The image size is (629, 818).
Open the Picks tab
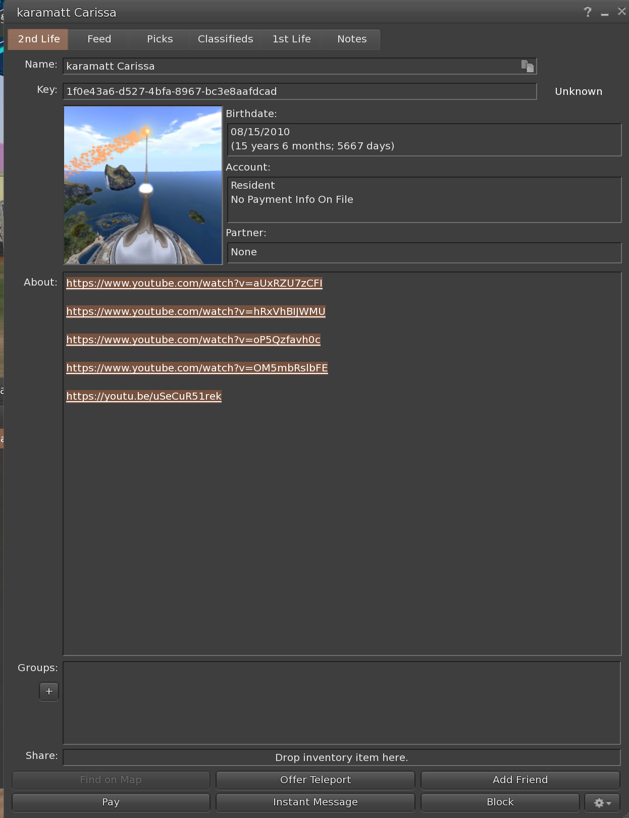160,39
